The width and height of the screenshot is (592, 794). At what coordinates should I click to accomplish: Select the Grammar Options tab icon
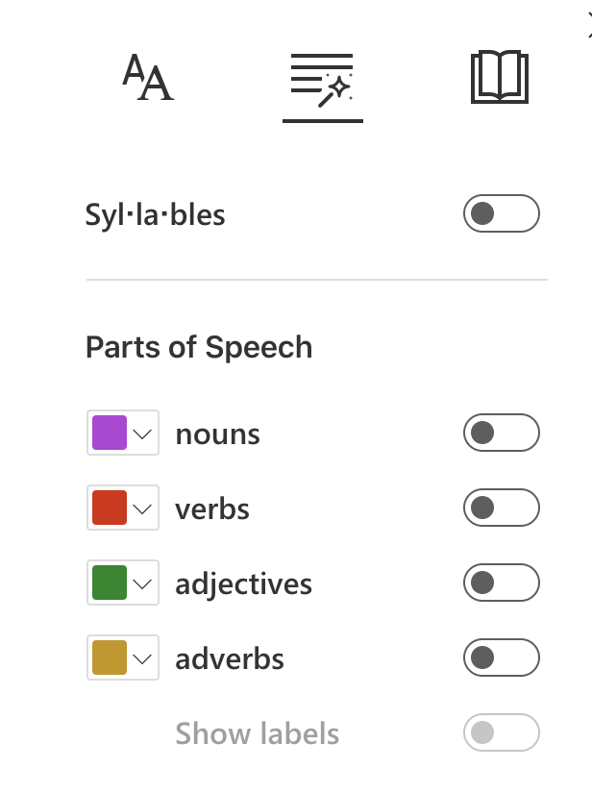click(322, 81)
